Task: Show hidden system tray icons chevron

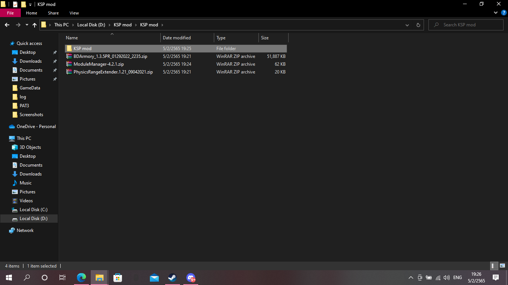Action: click(x=411, y=278)
